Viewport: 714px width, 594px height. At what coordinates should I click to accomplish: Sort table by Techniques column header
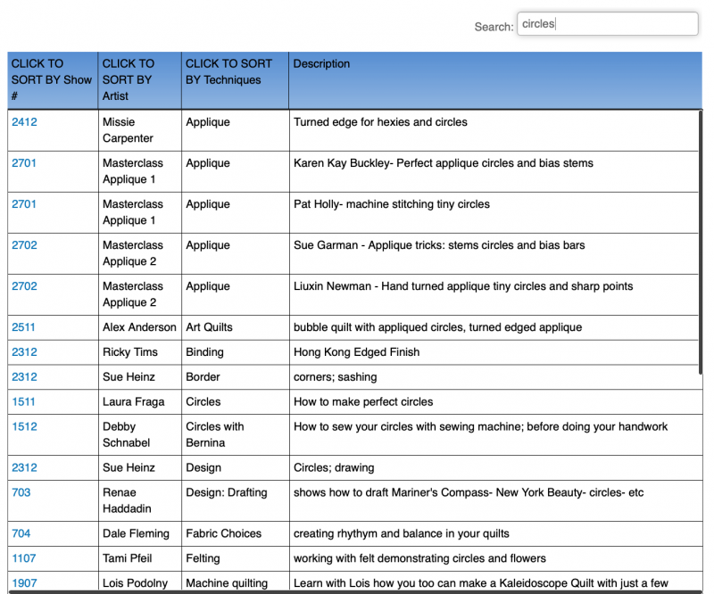coord(228,71)
